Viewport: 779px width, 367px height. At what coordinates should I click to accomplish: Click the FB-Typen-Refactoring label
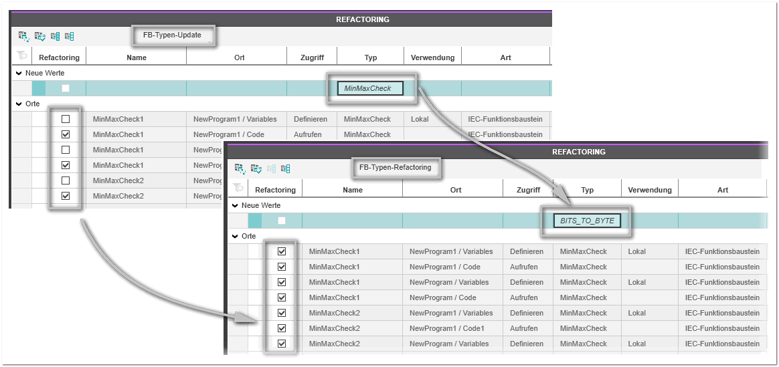click(395, 167)
